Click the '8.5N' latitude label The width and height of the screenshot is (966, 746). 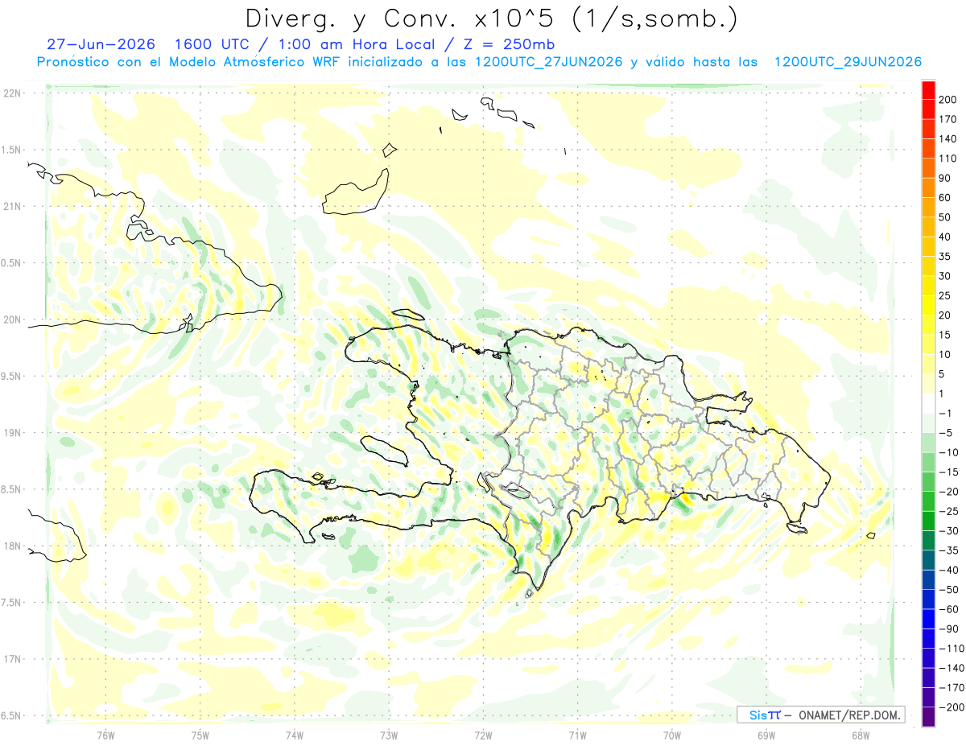[x=12, y=489]
